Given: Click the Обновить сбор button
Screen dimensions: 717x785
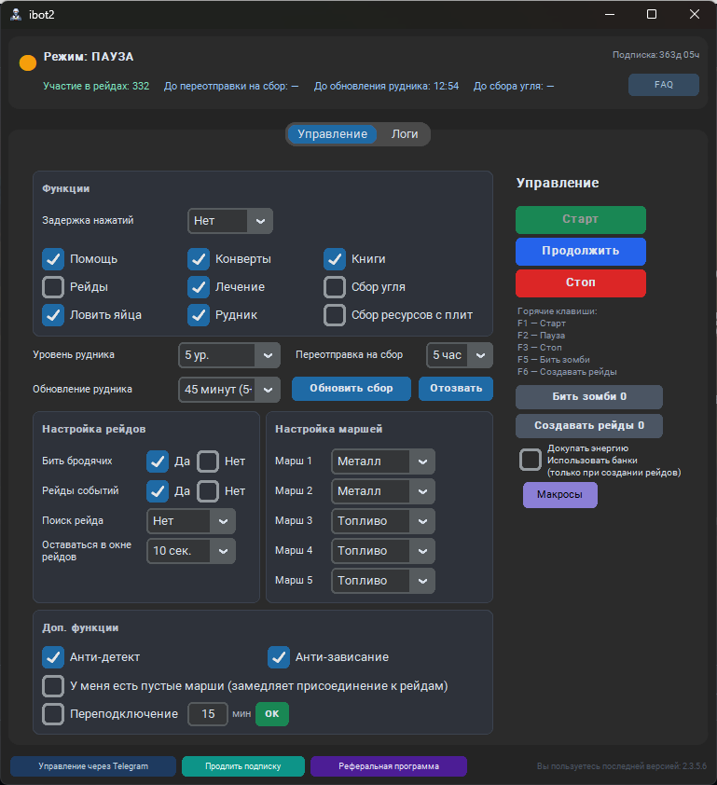Looking at the screenshot, I should (x=352, y=389).
